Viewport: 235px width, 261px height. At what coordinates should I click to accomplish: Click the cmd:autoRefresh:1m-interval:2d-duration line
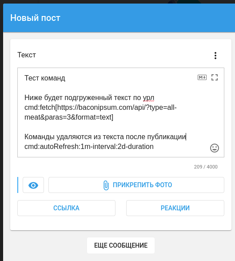(x=89, y=146)
